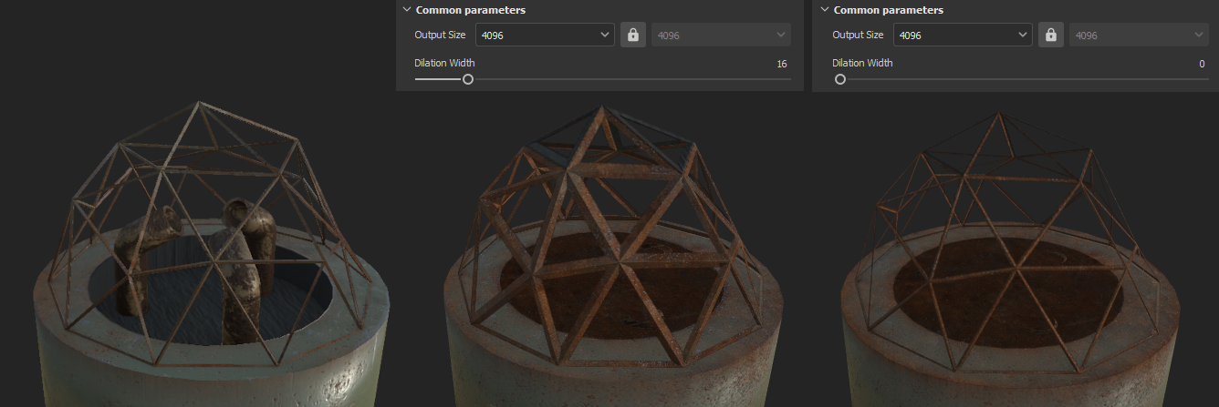
Task: Click the disabled second size dropdown, right panel
Action: pyautogui.click(x=1139, y=35)
